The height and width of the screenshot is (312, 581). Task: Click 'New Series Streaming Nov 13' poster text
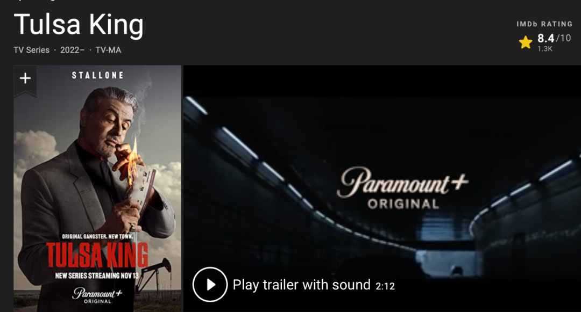point(97,276)
